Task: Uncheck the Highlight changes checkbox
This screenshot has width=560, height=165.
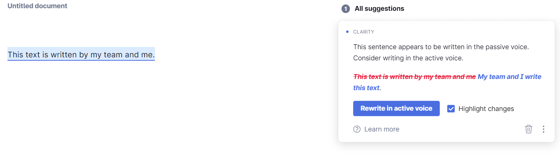Action: coord(451,109)
